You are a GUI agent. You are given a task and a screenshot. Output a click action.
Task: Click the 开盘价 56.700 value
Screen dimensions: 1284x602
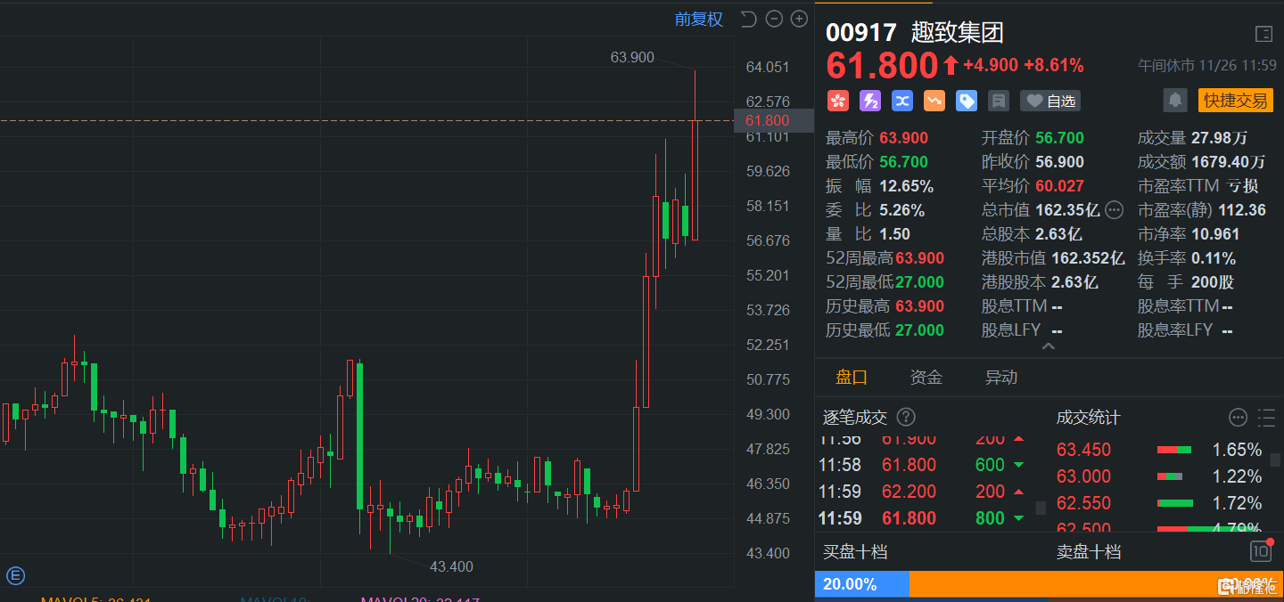[x=1059, y=138]
